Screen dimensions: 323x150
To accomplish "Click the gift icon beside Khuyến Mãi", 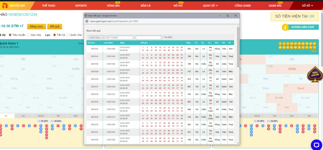I will (5, 6).
